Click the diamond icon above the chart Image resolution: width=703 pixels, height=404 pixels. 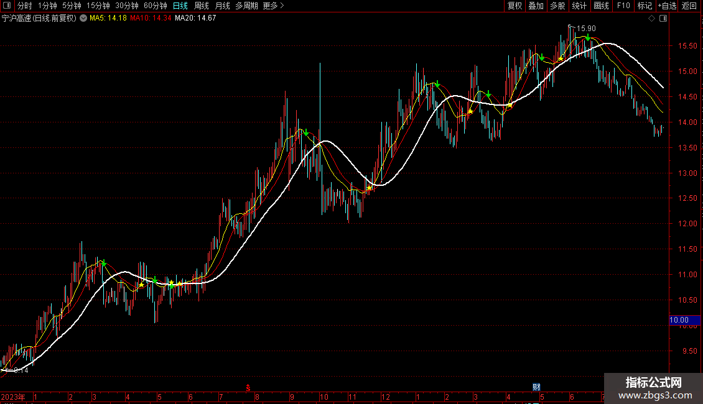coord(652,19)
